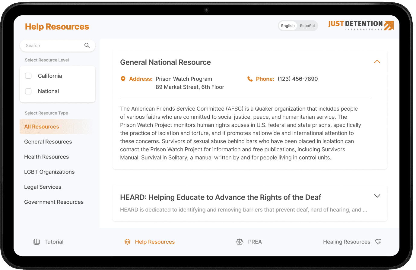The image size is (416, 270).
Task: Click the PREA scales of justice icon
Action: [x=240, y=242]
